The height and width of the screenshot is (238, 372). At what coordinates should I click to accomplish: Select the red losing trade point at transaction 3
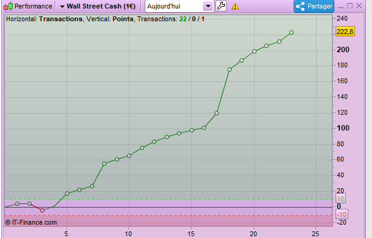click(x=42, y=210)
